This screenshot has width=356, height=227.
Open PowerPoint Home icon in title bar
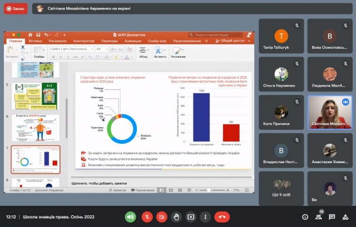coord(30,34)
